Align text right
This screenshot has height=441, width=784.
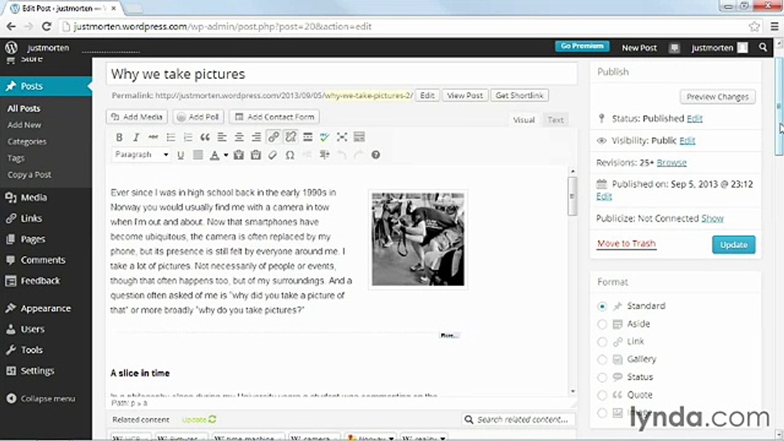[x=257, y=137]
